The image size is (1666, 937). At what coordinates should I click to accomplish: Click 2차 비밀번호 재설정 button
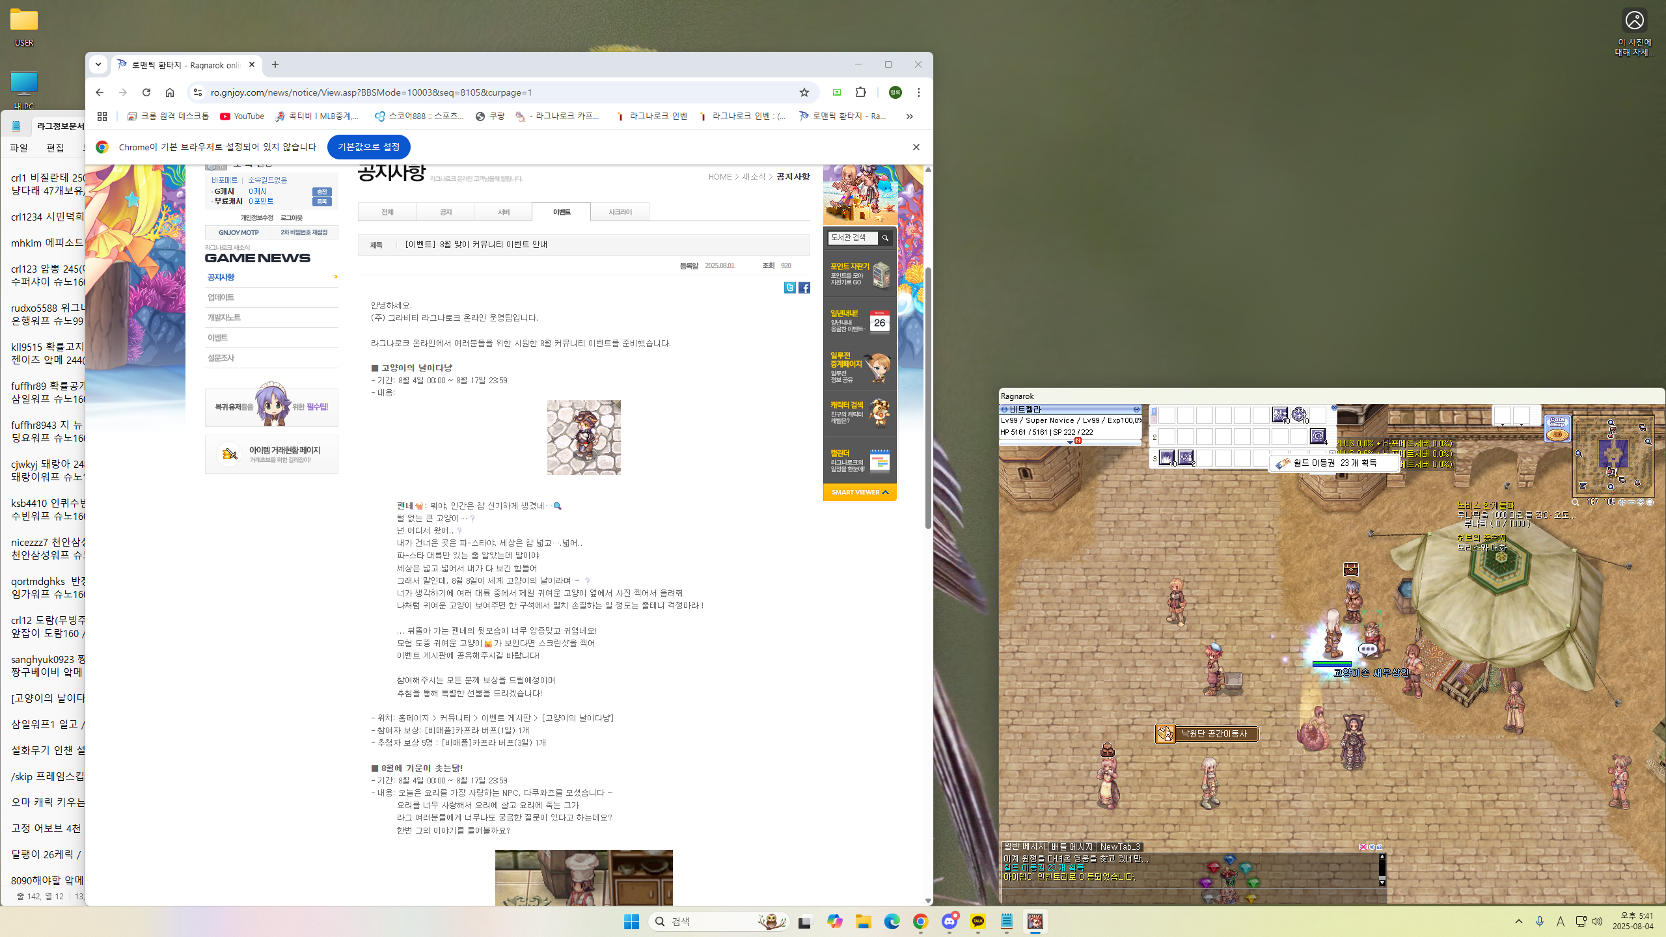click(x=305, y=232)
